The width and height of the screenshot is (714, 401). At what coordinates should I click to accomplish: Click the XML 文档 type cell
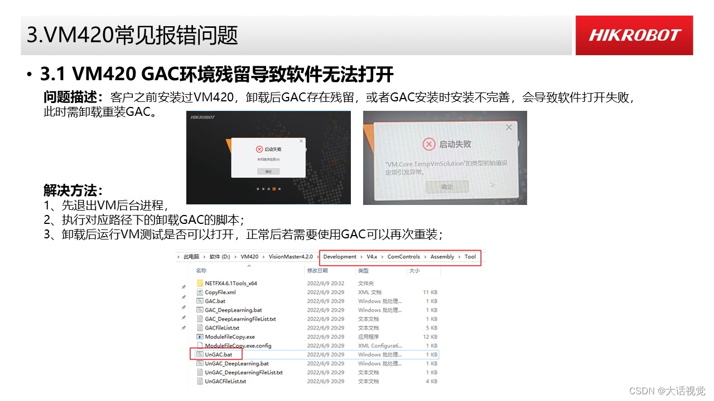(370, 292)
